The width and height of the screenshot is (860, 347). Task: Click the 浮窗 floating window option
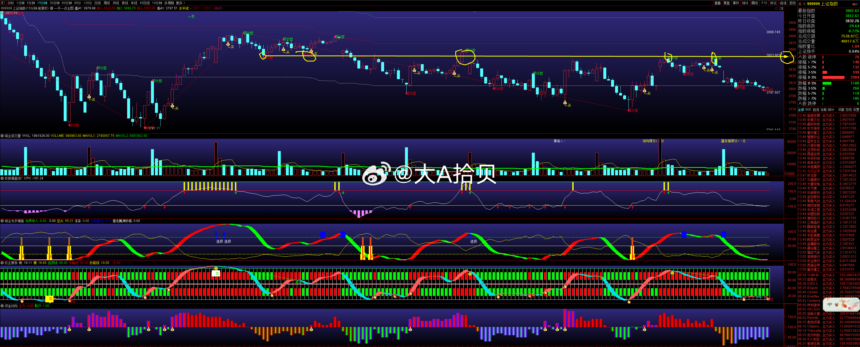click(841, 110)
